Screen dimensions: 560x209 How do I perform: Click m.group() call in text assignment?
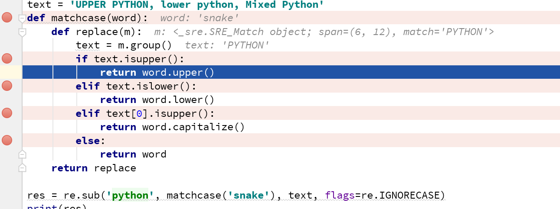142,45
